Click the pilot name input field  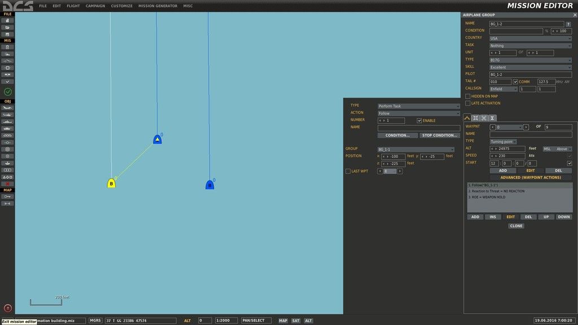coord(530,74)
